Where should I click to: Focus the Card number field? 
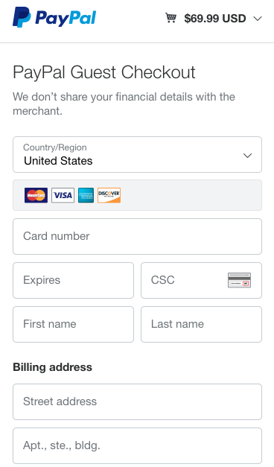137,236
